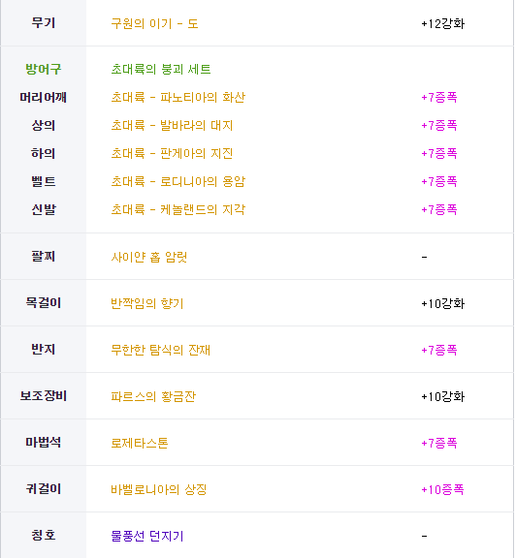This screenshot has height=558, width=516.
Task: Select the 무기 row header
Action: (x=43, y=23)
